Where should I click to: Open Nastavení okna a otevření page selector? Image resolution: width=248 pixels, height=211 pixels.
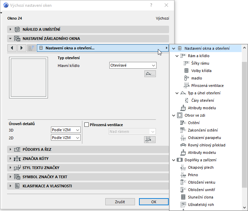point(103,48)
